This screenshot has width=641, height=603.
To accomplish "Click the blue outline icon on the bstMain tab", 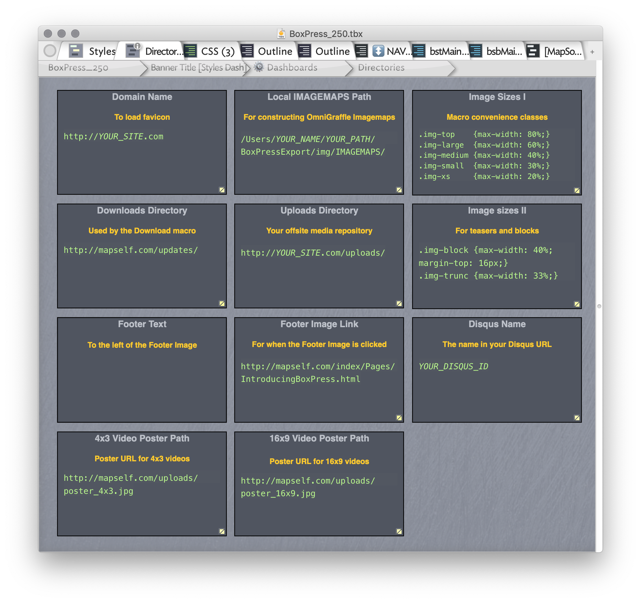I will 419,51.
